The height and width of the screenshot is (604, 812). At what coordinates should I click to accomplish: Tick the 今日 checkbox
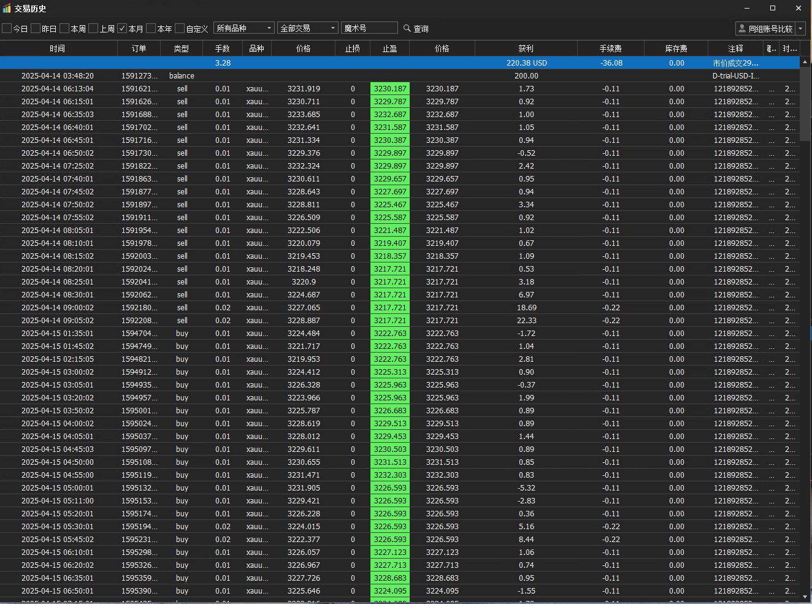click(7, 28)
